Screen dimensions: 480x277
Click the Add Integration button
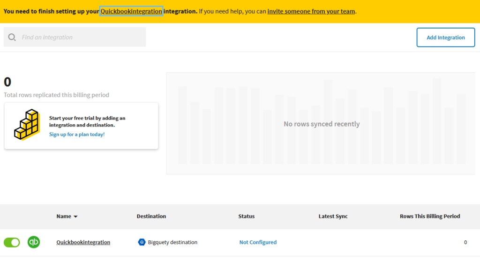446,37
